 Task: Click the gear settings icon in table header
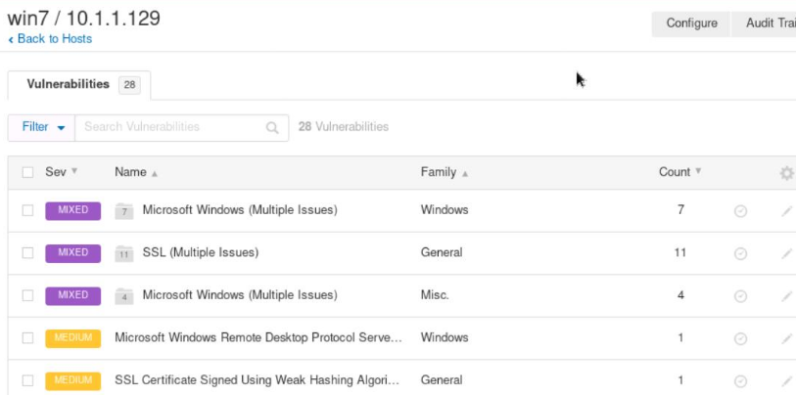coord(786,173)
